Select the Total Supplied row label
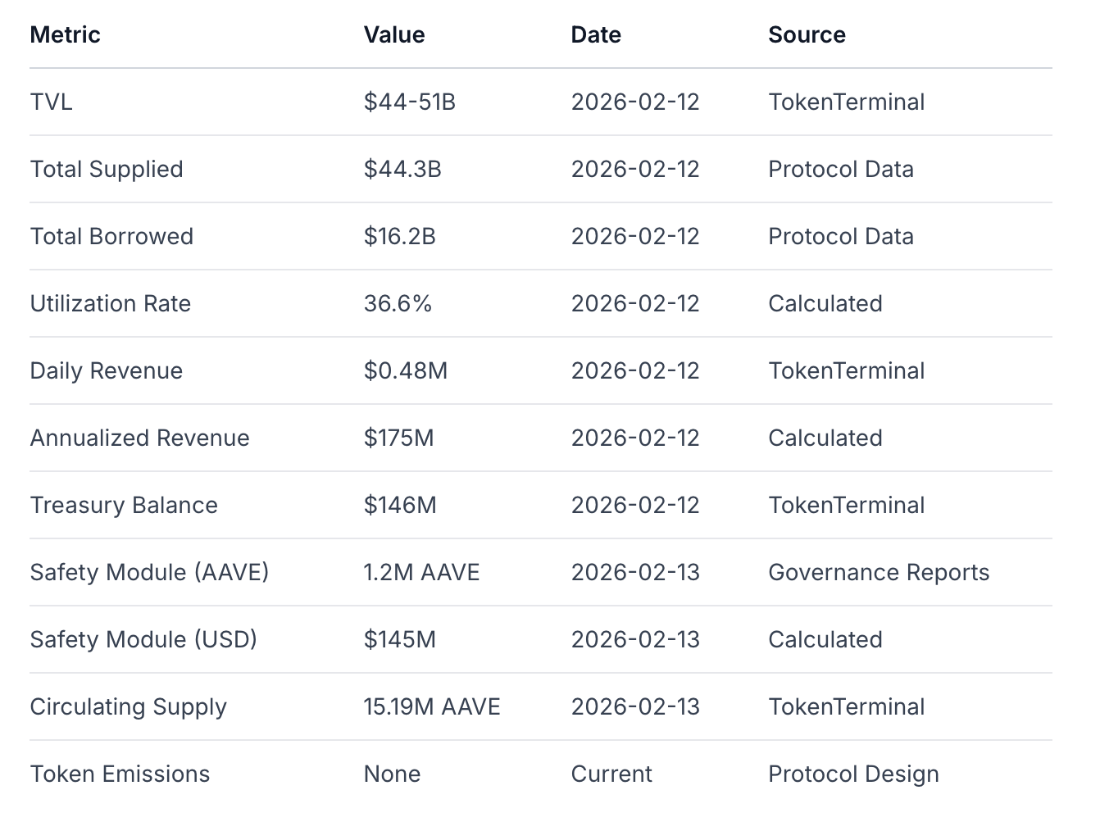Image resolution: width=1100 pixels, height=831 pixels. point(107,169)
